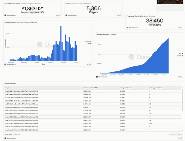Toggle the energy series in the area chart legend

(x=180, y=56)
